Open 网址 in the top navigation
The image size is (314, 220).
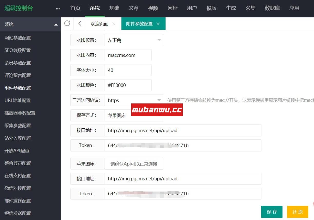pyautogui.click(x=173, y=8)
